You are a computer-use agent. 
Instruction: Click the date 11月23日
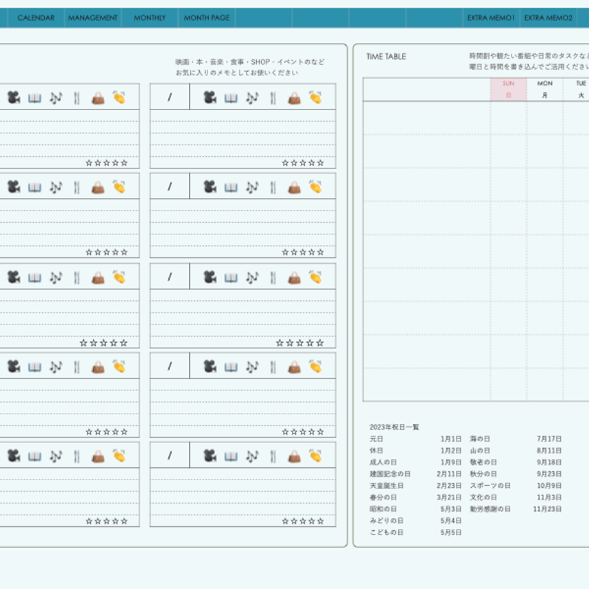(x=547, y=509)
